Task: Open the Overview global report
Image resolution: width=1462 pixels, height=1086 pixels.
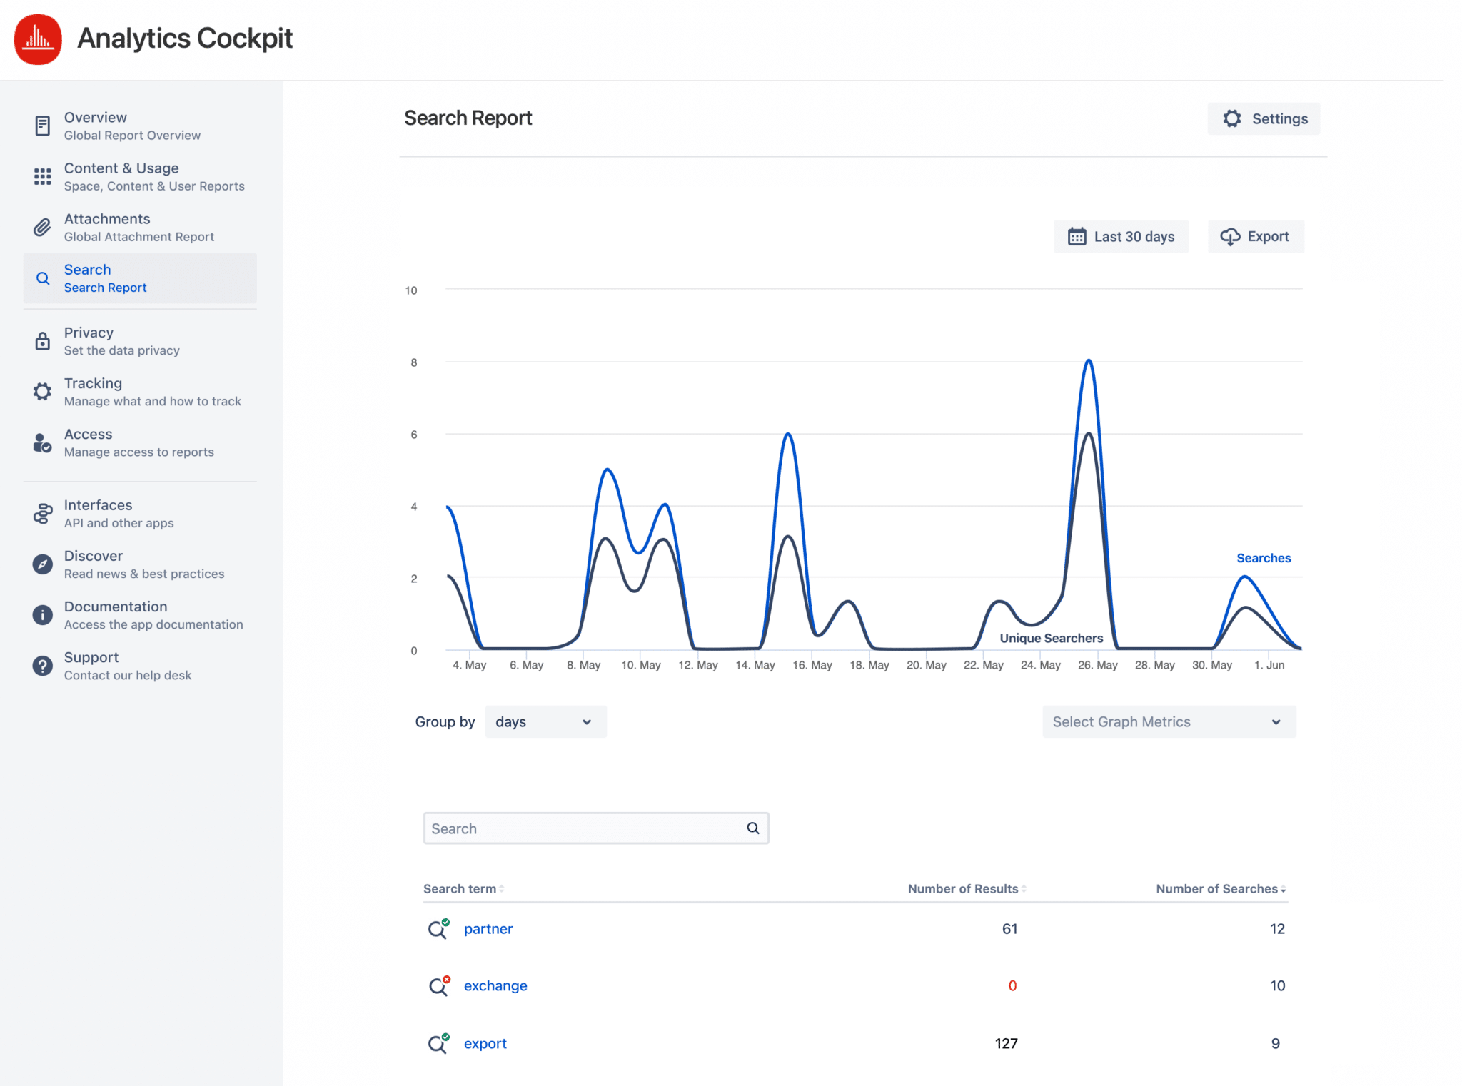Action: [42, 126]
